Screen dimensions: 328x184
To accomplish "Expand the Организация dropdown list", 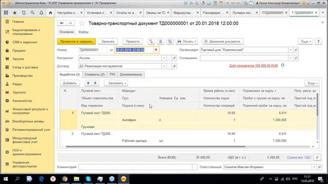I will 291,50.
